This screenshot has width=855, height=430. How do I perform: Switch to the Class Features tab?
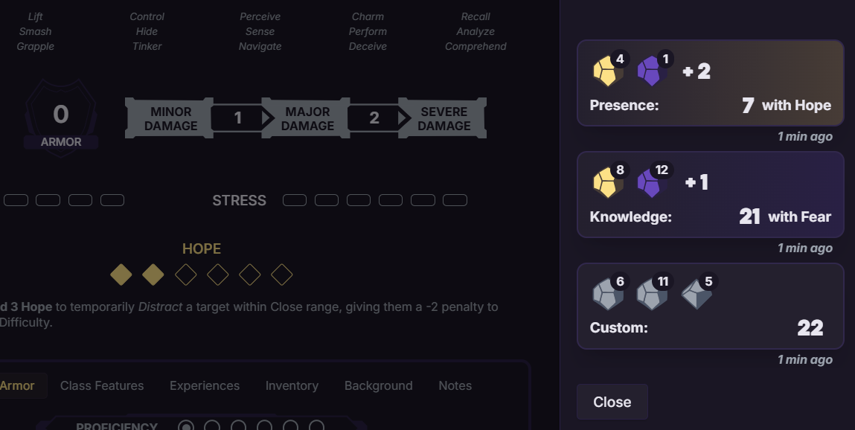point(102,385)
